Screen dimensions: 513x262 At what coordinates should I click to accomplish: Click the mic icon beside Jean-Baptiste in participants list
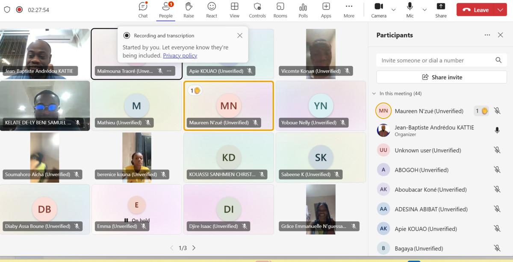tap(497, 130)
